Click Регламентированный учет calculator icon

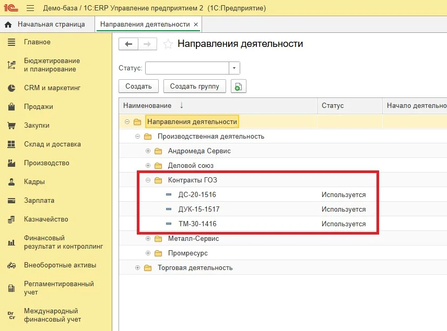point(11,288)
